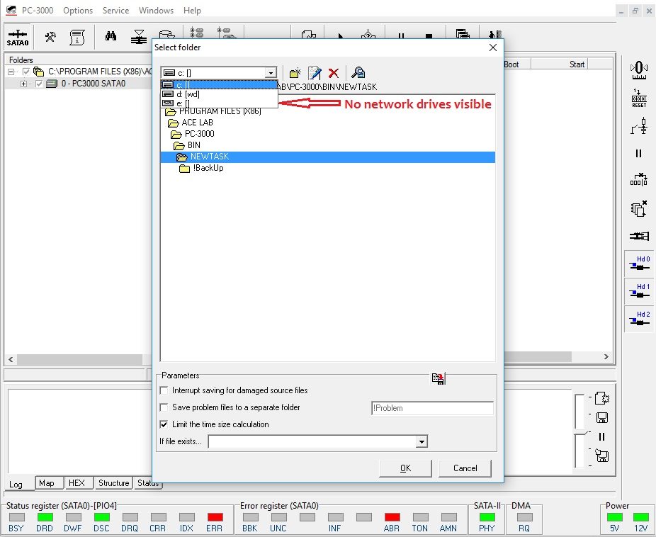Collapse the C:\PROGRAM FILES (X86) tree node
Image resolution: width=656 pixels, height=537 pixels.
coord(11,72)
